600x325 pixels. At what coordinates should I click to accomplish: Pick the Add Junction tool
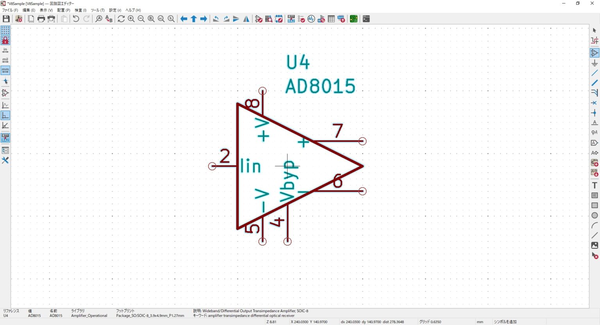click(595, 113)
